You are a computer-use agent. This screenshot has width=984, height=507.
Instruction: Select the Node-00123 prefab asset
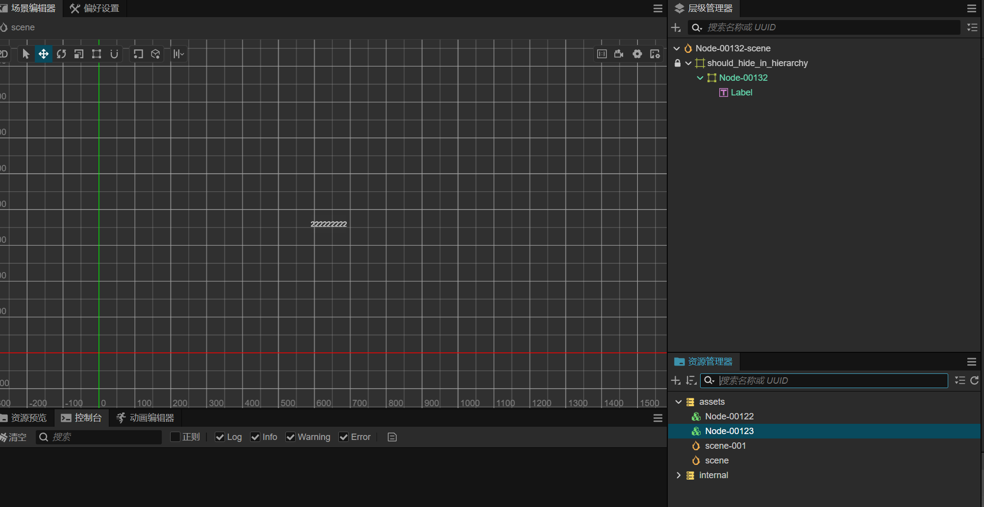coord(824,431)
